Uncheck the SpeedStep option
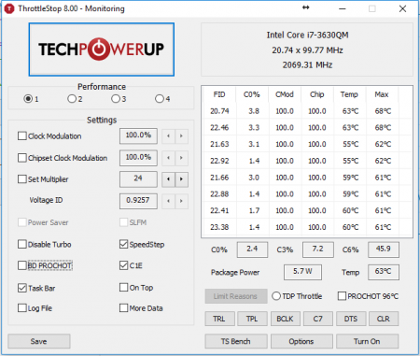 [x=123, y=244]
